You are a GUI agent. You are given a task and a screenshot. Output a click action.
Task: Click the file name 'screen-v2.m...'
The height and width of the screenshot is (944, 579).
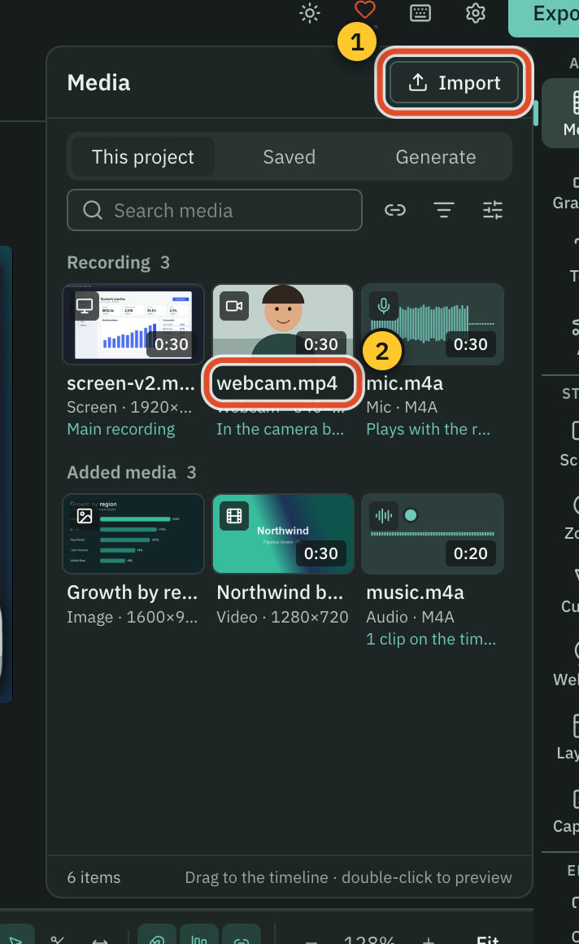[x=131, y=383]
